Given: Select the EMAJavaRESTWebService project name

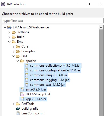Looking at the screenshot, I should pos(31,27).
